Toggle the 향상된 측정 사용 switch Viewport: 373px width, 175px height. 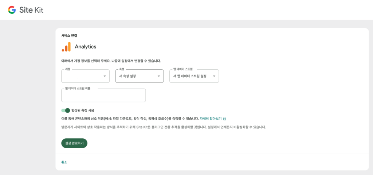[x=66, y=110]
